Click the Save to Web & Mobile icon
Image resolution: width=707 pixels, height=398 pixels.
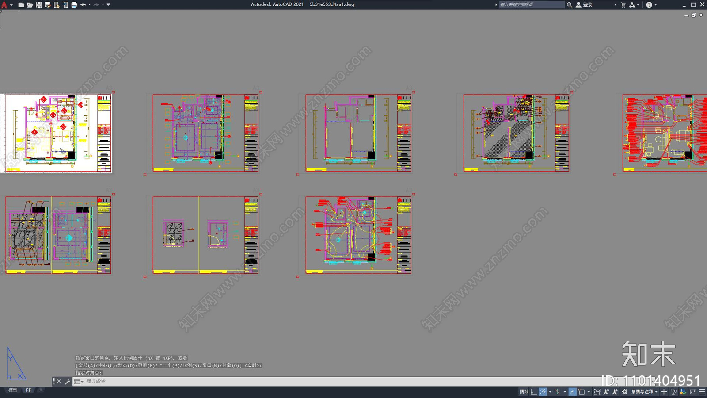click(x=65, y=5)
